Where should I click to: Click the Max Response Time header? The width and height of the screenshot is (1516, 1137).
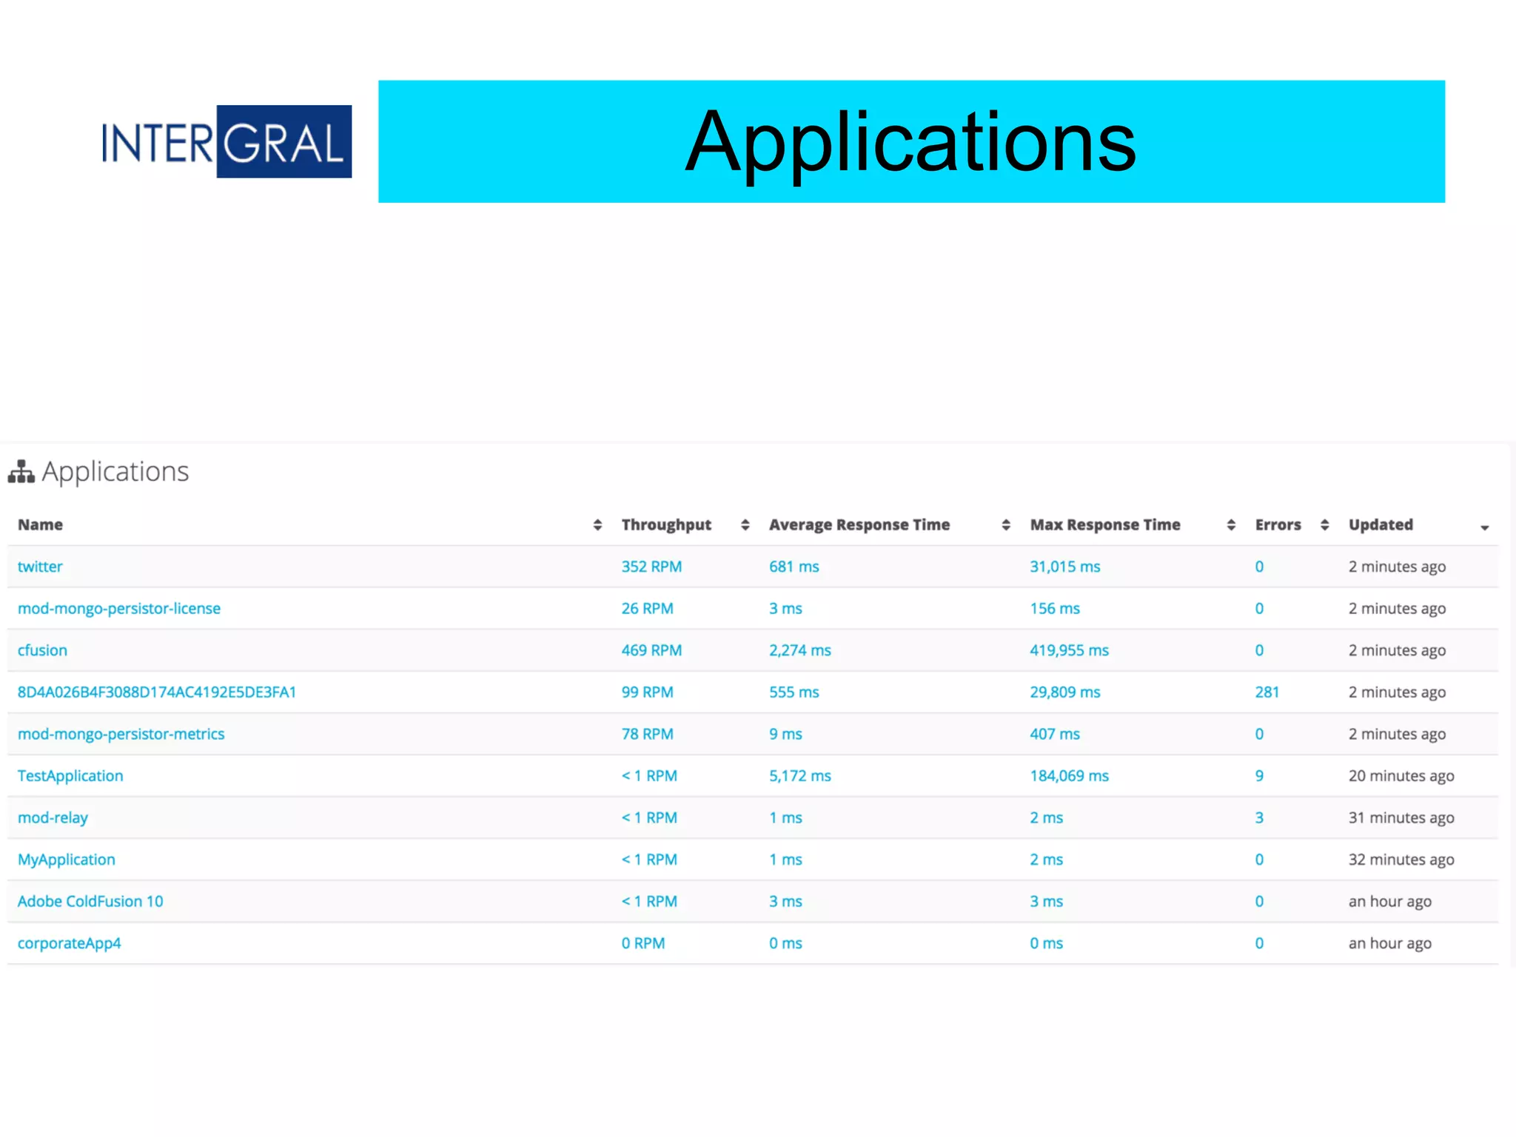pos(1105,524)
